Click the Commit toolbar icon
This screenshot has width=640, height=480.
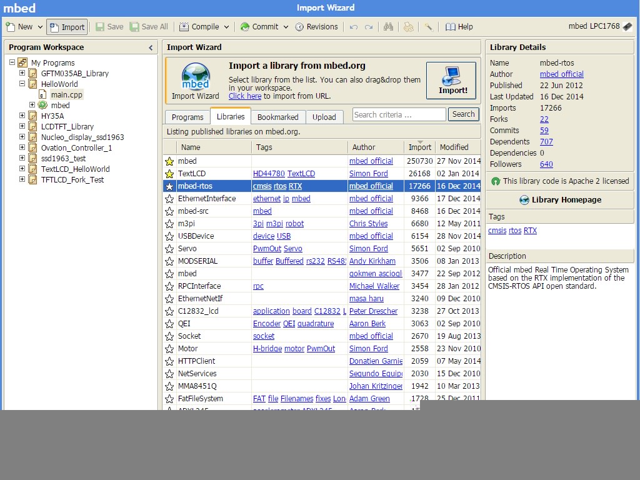click(x=245, y=27)
